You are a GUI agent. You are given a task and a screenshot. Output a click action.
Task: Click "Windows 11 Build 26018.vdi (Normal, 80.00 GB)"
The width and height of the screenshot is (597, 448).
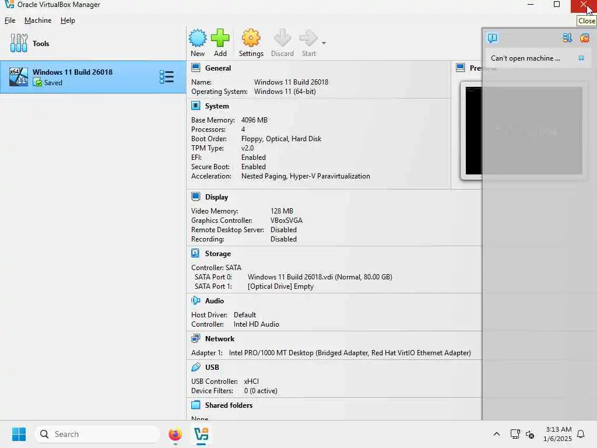[x=320, y=277]
